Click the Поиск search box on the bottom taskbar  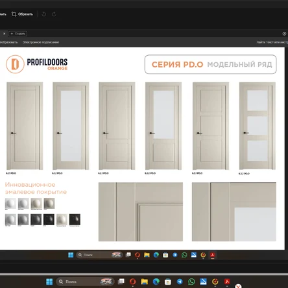(x=85, y=282)
